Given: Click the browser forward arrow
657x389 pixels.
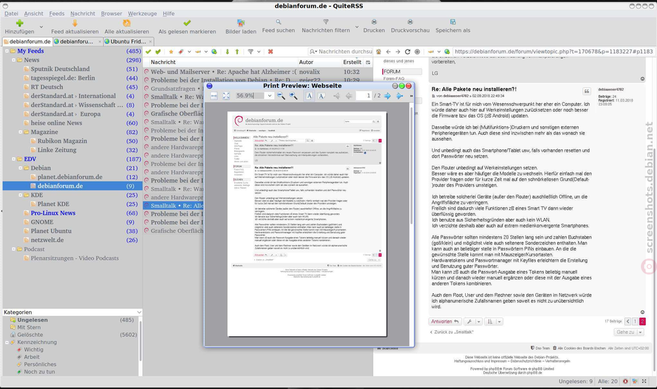Looking at the screenshot, I should click(398, 51).
